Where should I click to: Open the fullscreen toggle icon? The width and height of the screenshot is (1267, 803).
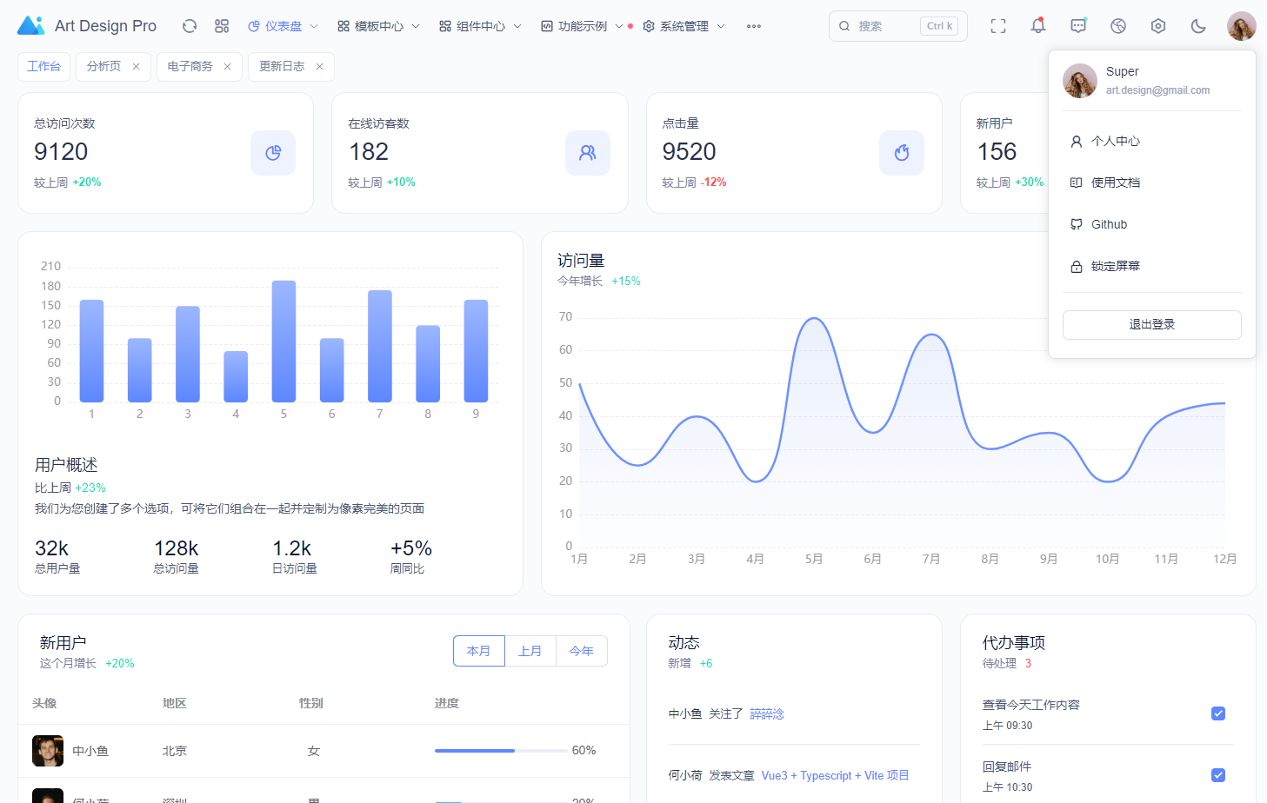point(998,26)
